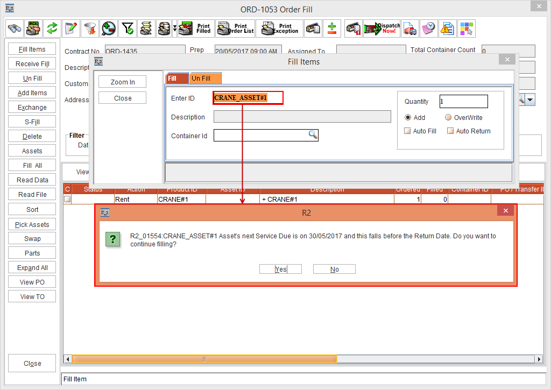Screen dimensions: 551x390
Task: Click the Print Filled toolbar button
Action: 195,29
